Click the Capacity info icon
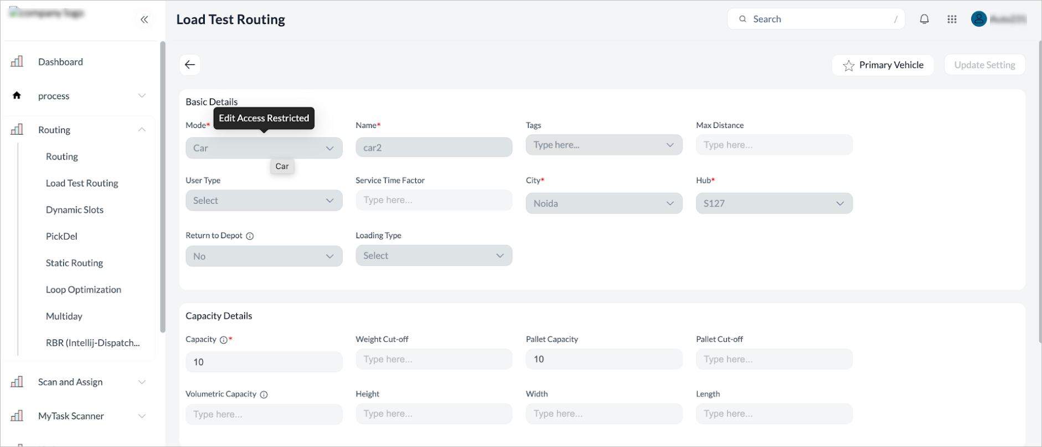 click(x=224, y=340)
